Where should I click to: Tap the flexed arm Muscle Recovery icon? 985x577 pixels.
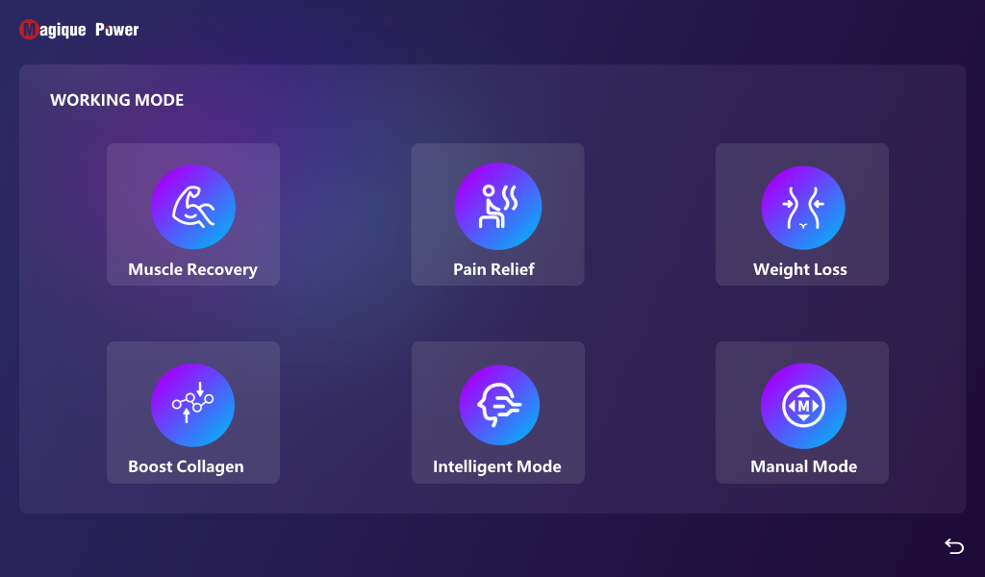pyautogui.click(x=192, y=207)
